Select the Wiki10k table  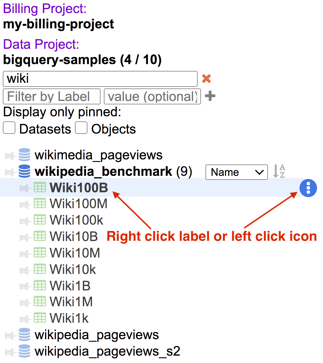[73, 269]
